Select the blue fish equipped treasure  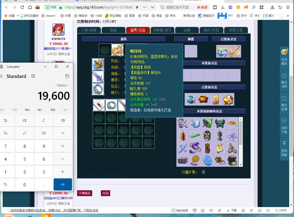pos(191,99)
